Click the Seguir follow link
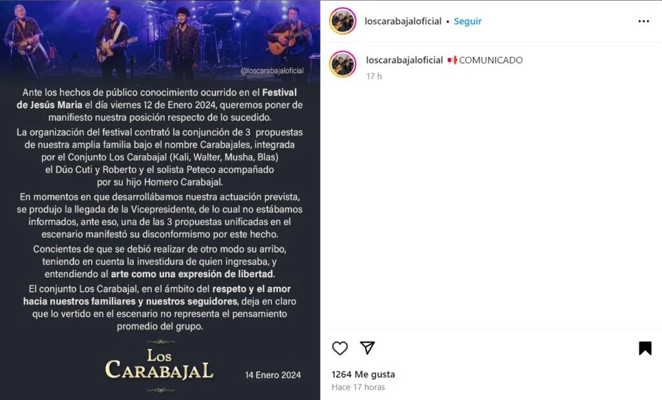The width and height of the screenshot is (662, 400). pyautogui.click(x=467, y=21)
